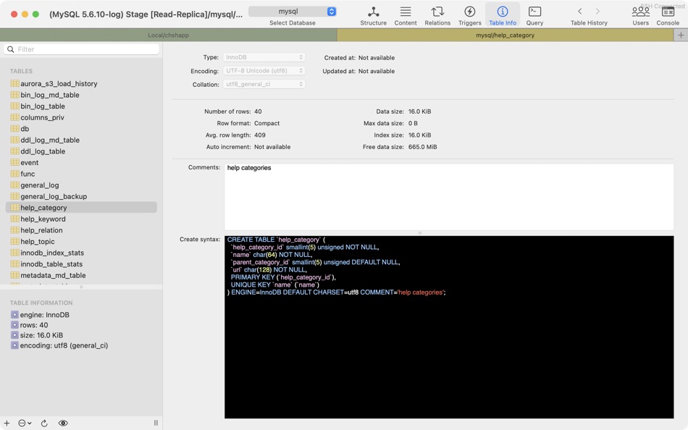Switch to the Local/chshapp tab
Image resolution: width=688 pixels, height=430 pixels.
169,35
